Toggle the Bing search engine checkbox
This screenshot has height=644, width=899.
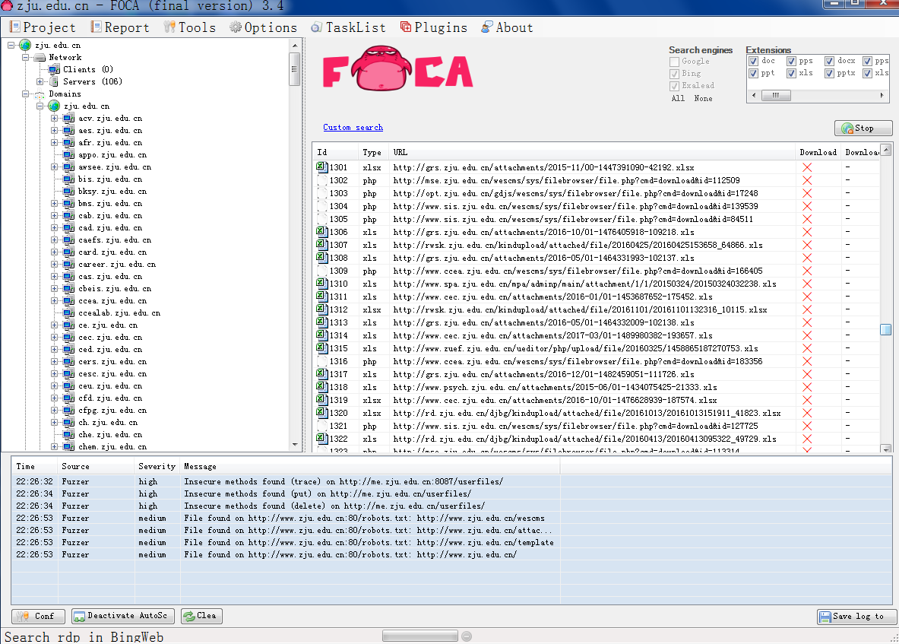674,74
